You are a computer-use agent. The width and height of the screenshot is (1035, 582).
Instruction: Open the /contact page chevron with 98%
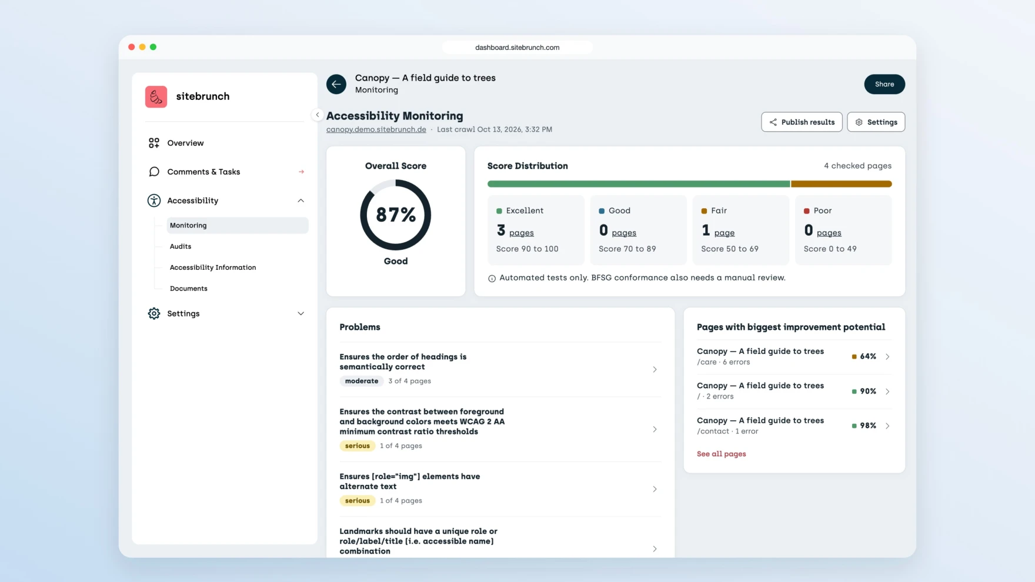[887, 426]
